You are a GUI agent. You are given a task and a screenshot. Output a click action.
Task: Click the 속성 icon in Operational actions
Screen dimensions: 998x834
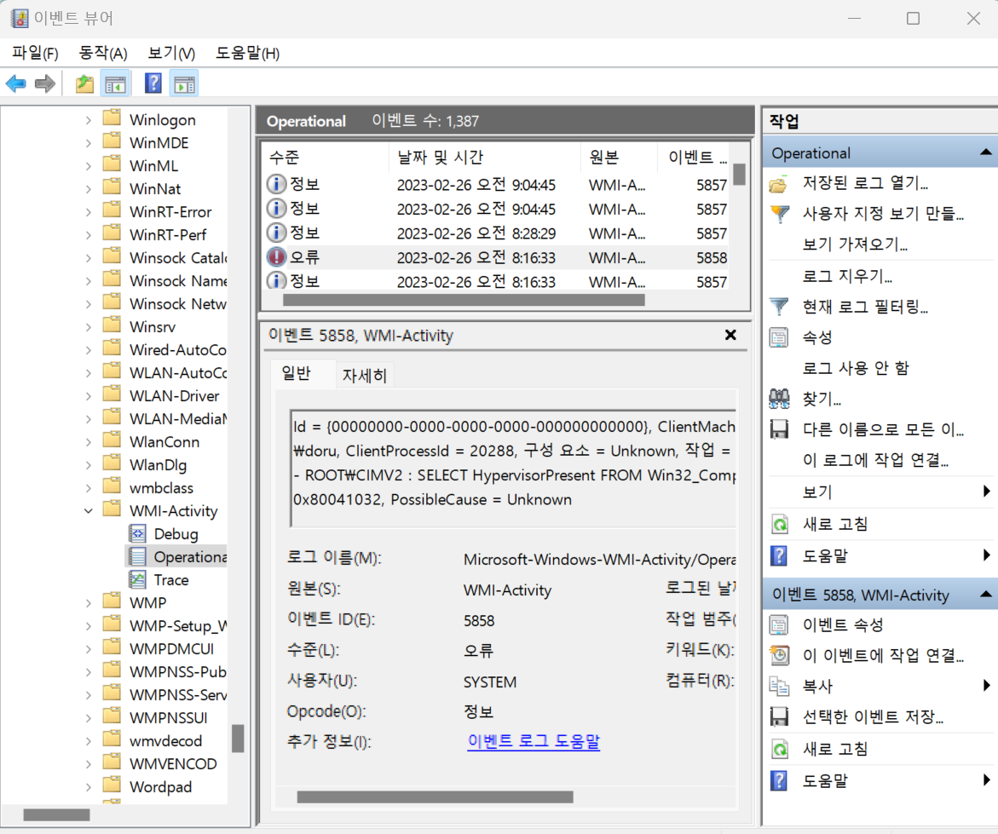click(x=779, y=337)
